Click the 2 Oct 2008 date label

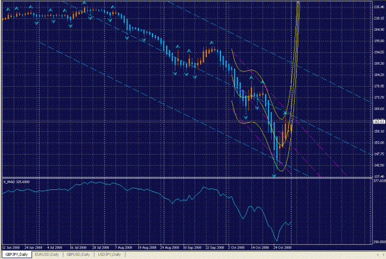click(x=237, y=247)
